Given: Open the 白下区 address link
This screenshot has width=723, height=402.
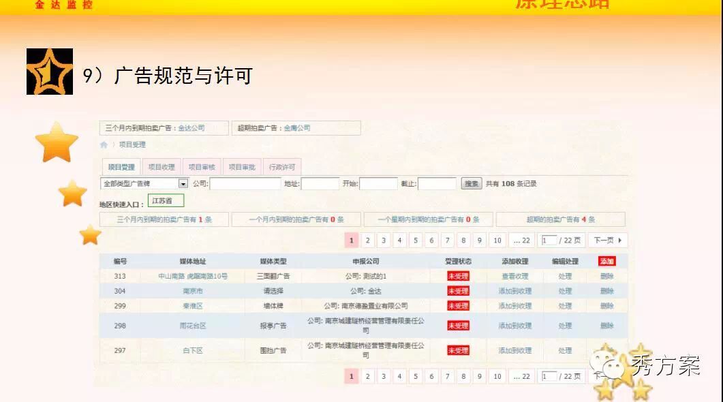Looking at the screenshot, I should (193, 350).
